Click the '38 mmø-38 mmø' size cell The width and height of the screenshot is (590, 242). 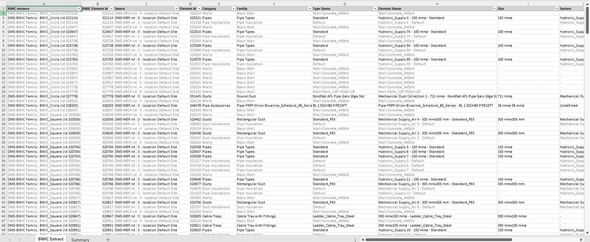pyautogui.click(x=528, y=106)
